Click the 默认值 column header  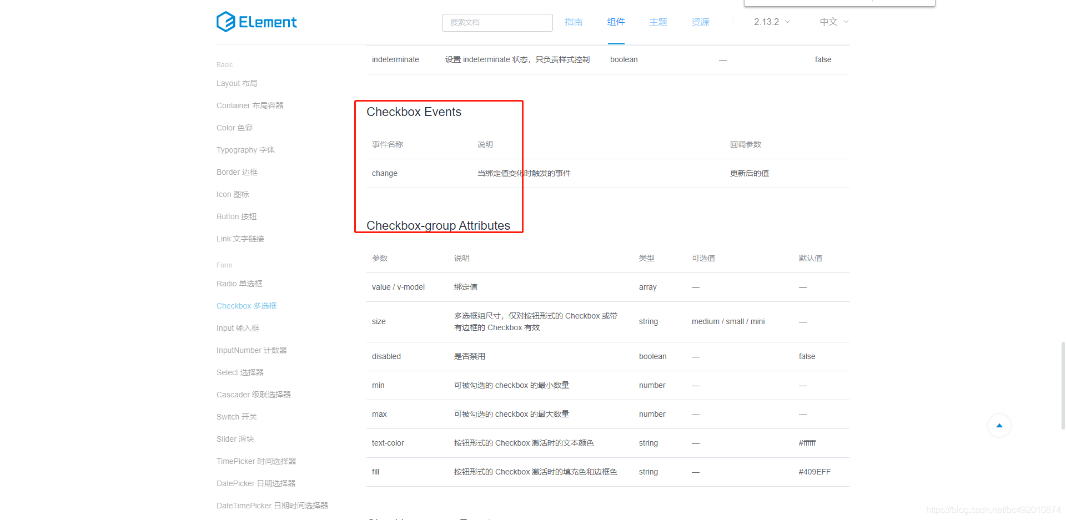(x=811, y=258)
